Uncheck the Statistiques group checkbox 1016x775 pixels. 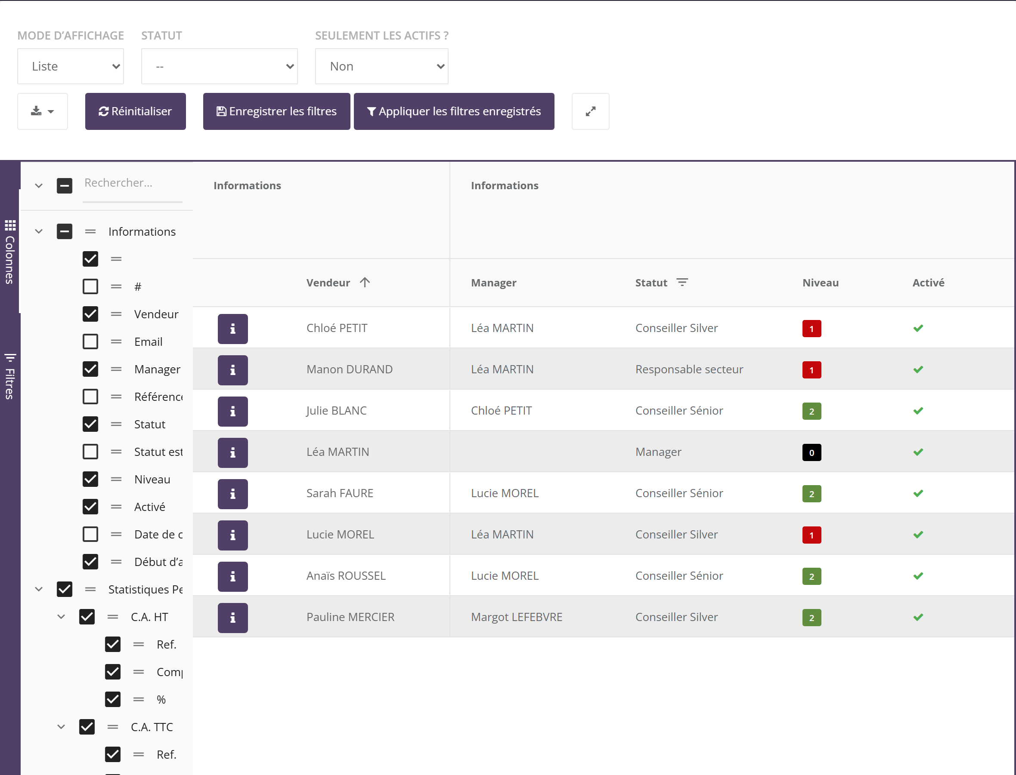65,590
